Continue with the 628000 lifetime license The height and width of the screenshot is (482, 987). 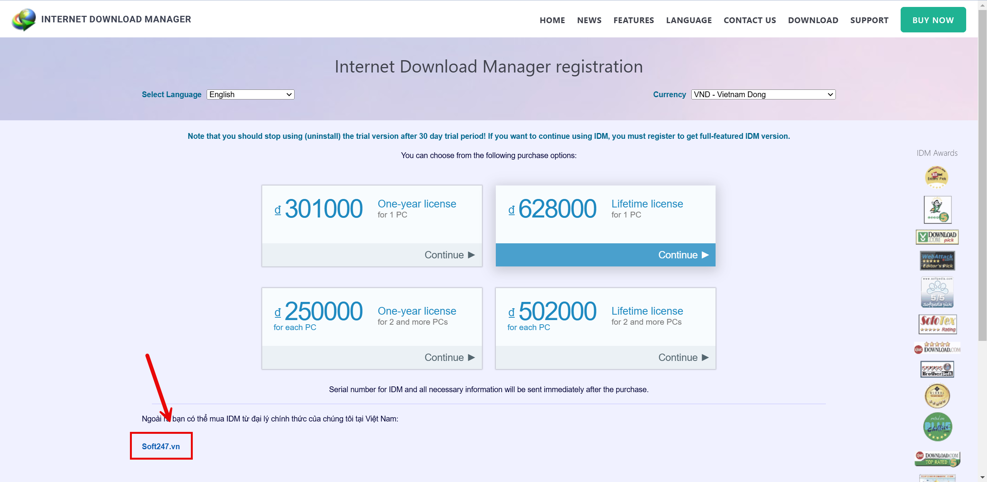[x=606, y=255]
